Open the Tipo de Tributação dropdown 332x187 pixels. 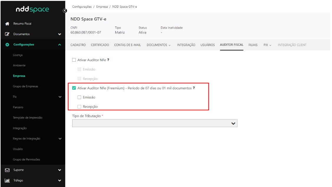click(155, 123)
